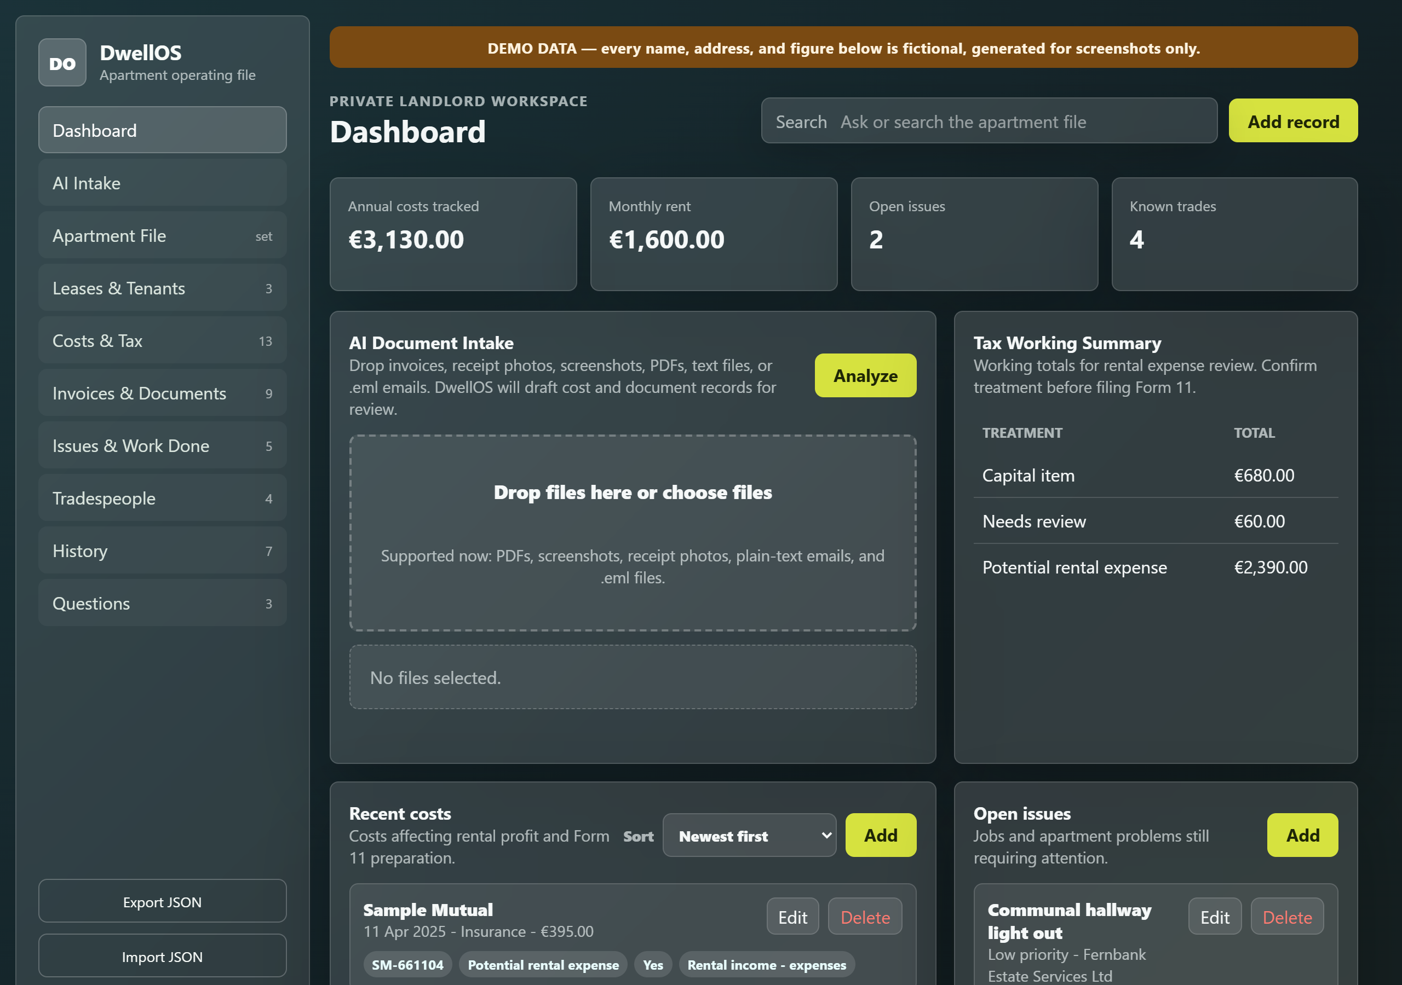The width and height of the screenshot is (1402, 985).
Task: Focus the apartment file search field
Action: [x=989, y=121]
